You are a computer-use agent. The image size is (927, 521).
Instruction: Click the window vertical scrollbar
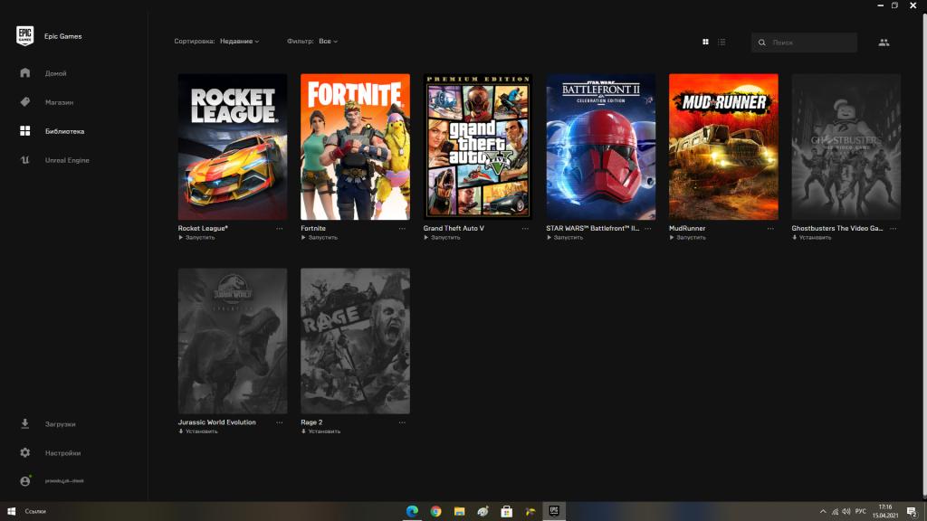(924, 254)
